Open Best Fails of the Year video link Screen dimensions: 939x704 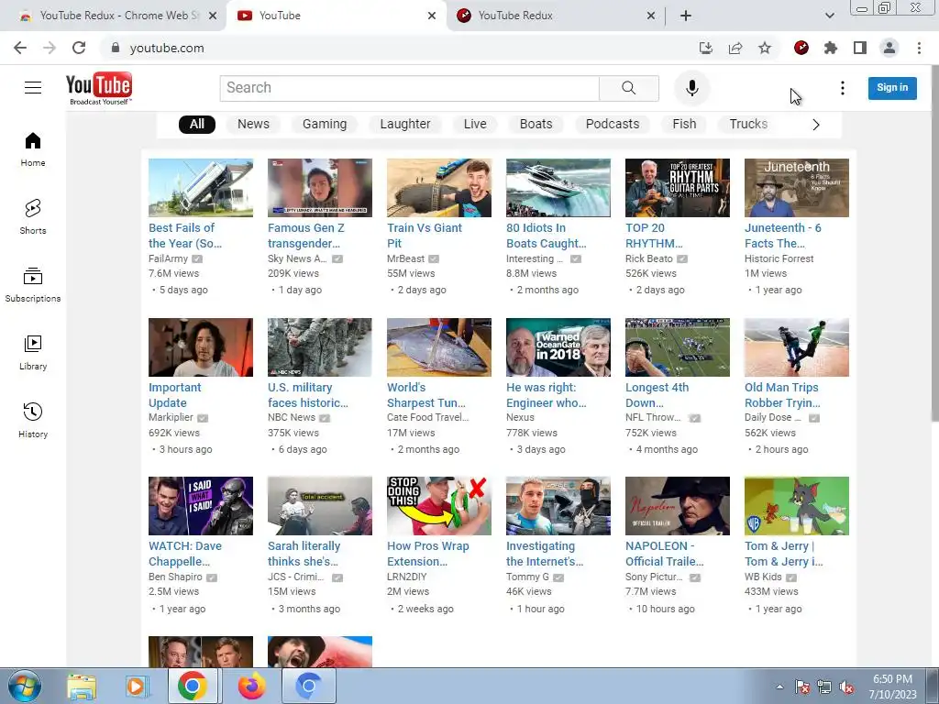tap(185, 236)
